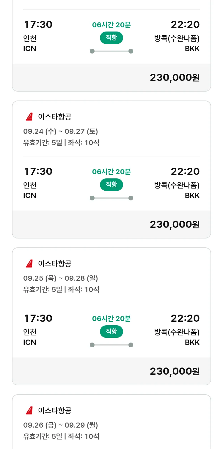The width and height of the screenshot is (223, 449).
Task: Click the Eastar Jet logo in the 09.24 card
Action: coord(29,117)
